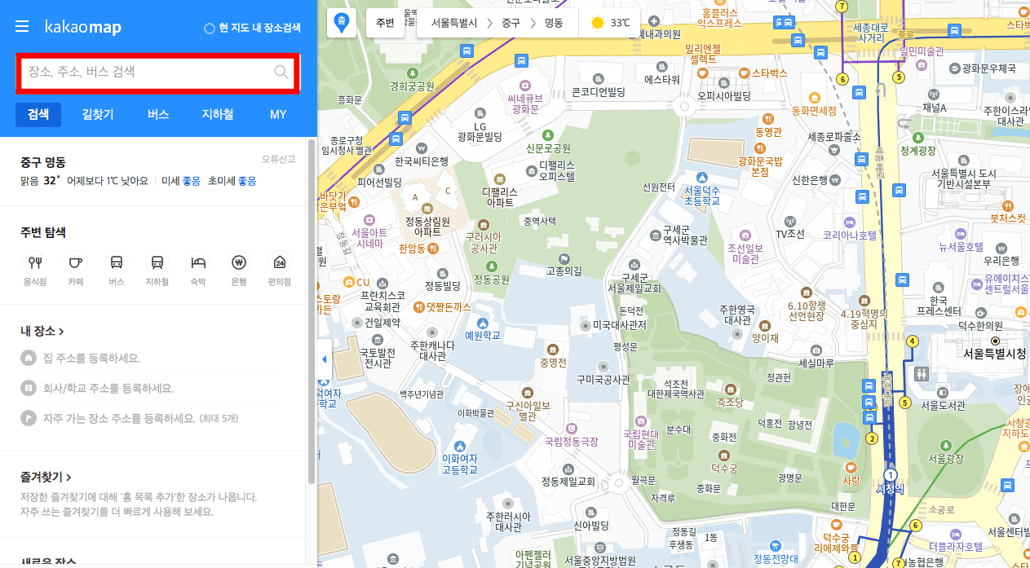Find nearby 은행 banks icon
1030x568 pixels.
[239, 262]
